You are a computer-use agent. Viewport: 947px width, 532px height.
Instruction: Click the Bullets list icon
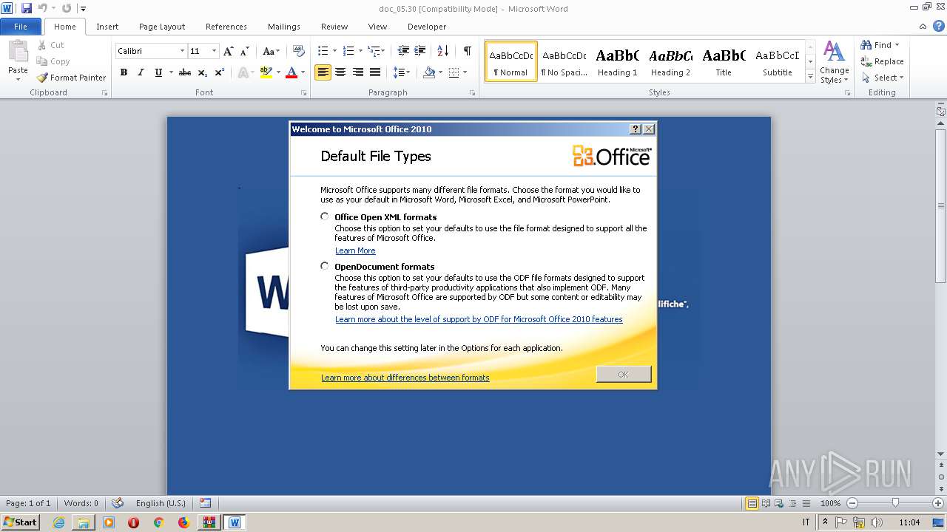pos(323,51)
